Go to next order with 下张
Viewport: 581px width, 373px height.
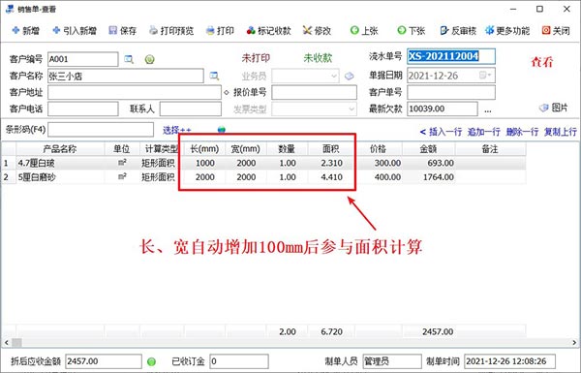point(411,31)
